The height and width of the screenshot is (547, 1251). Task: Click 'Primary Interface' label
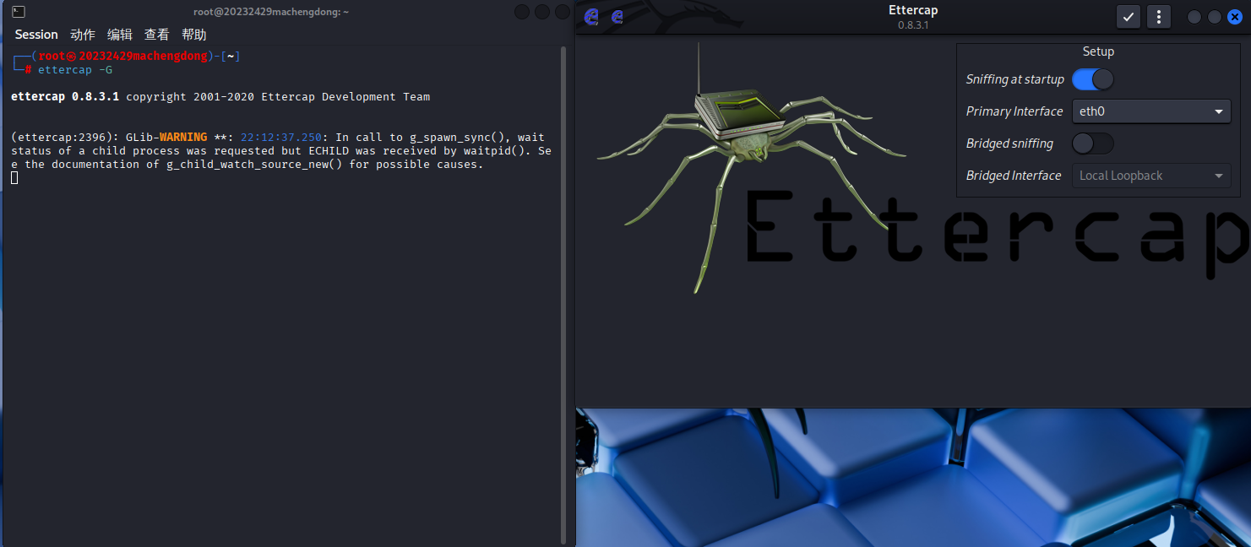pyautogui.click(x=1014, y=111)
